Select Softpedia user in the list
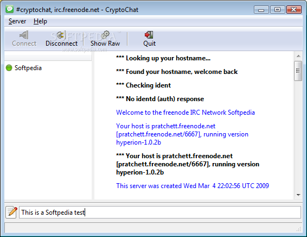 click(x=28, y=68)
